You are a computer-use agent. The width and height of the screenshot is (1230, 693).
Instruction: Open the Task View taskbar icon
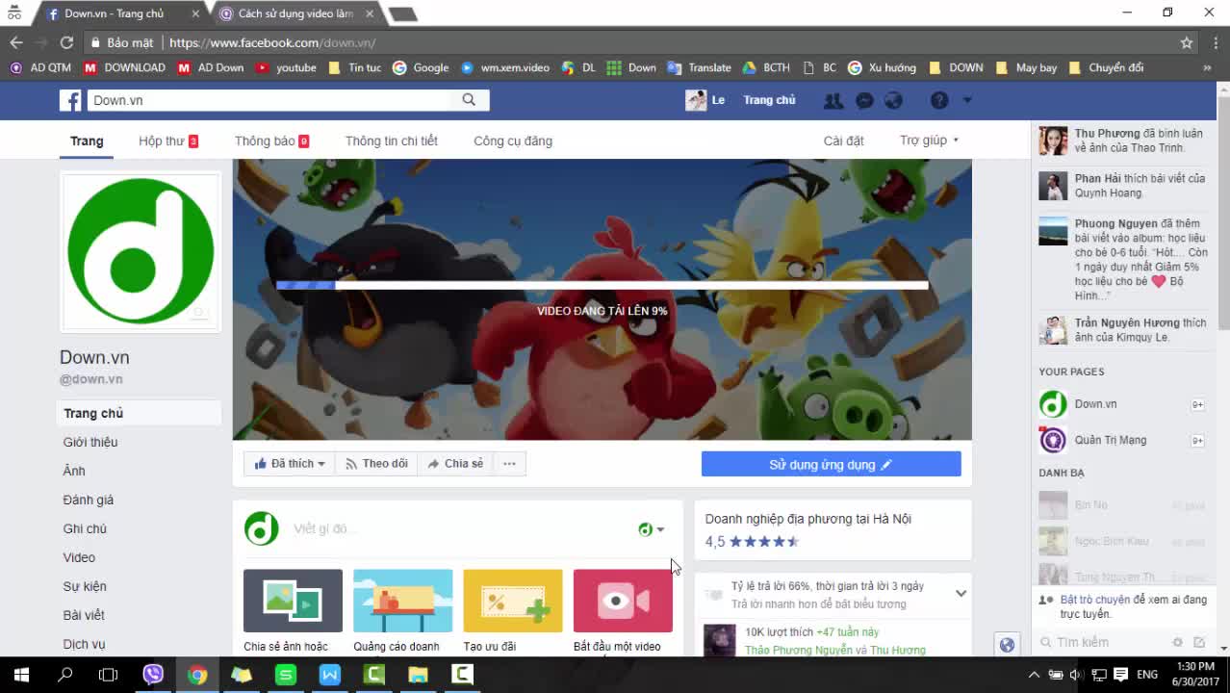click(109, 675)
